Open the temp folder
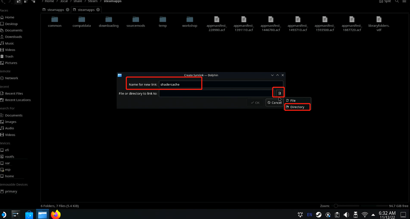 pos(163,22)
